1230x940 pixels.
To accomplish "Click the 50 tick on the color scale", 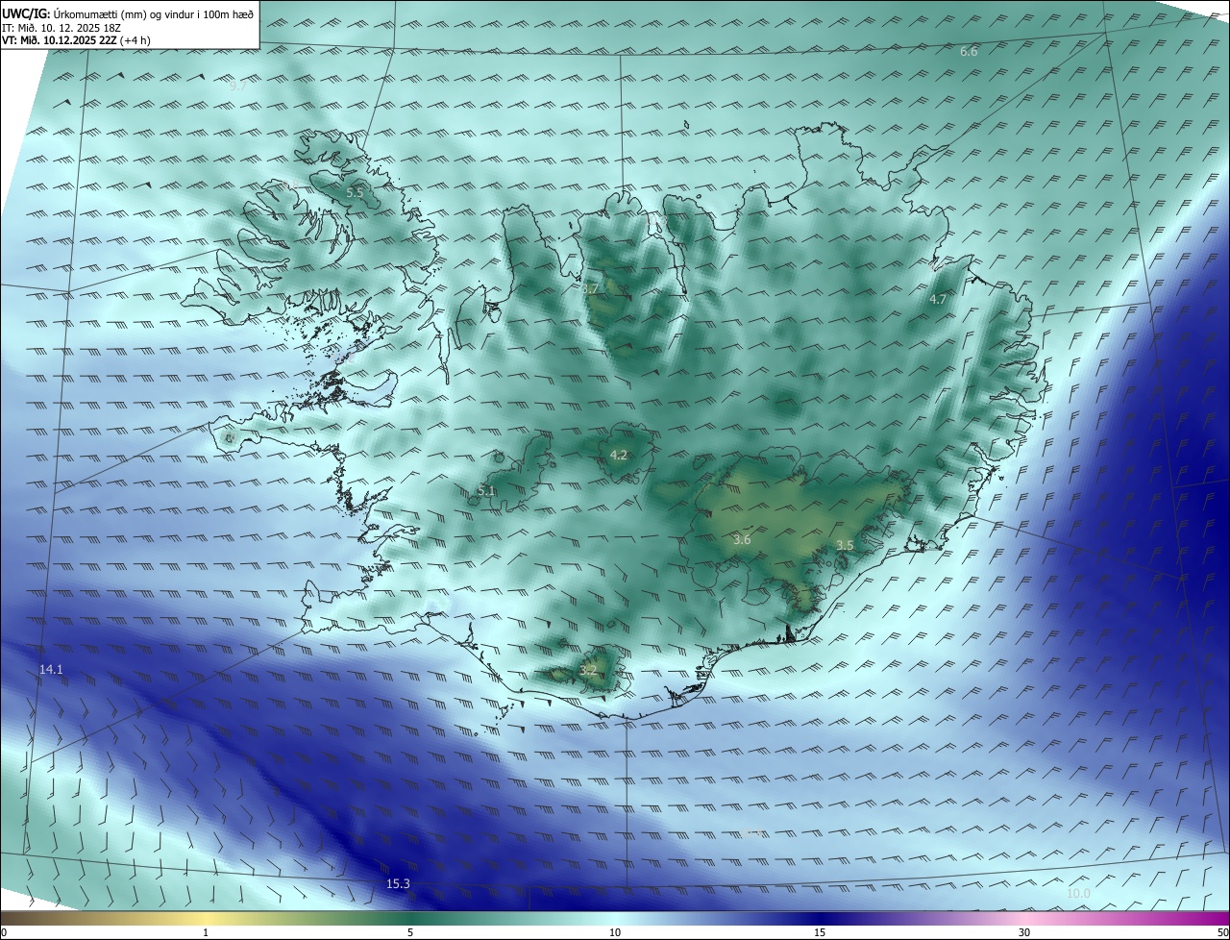I will click(1222, 933).
